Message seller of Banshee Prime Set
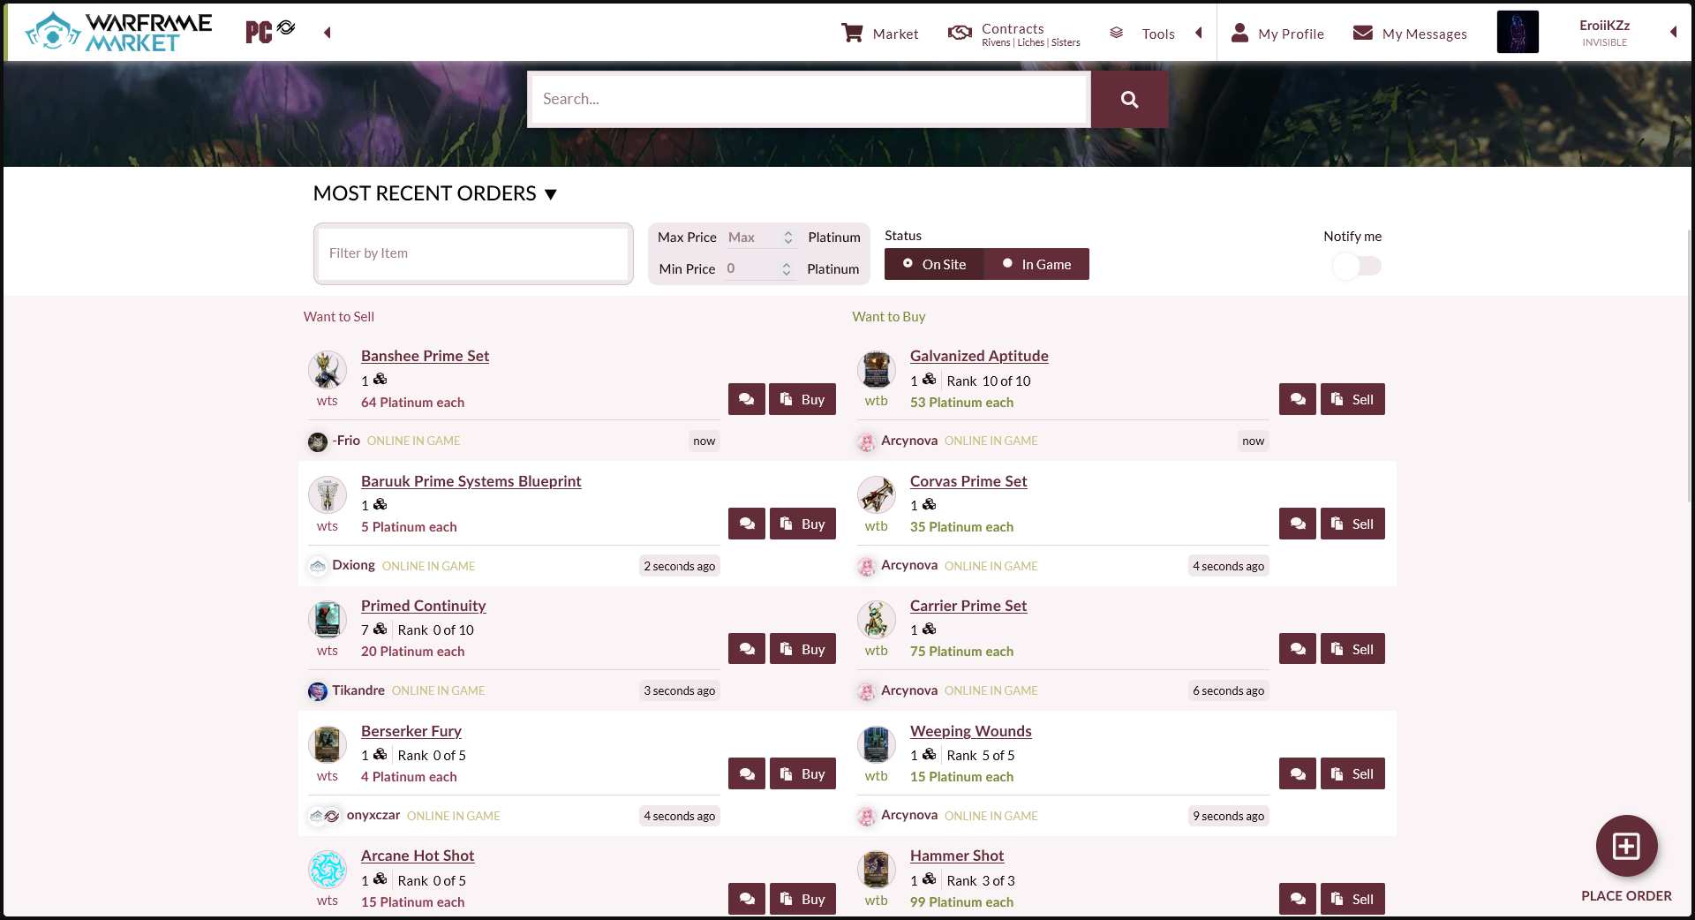The height and width of the screenshot is (920, 1695). [747, 399]
